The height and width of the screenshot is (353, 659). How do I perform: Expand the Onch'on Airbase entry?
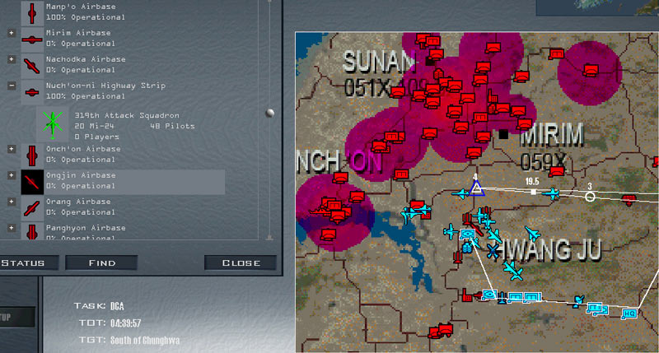(x=12, y=149)
